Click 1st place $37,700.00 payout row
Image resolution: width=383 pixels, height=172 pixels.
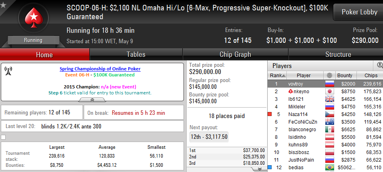pyautogui.click(x=227, y=150)
